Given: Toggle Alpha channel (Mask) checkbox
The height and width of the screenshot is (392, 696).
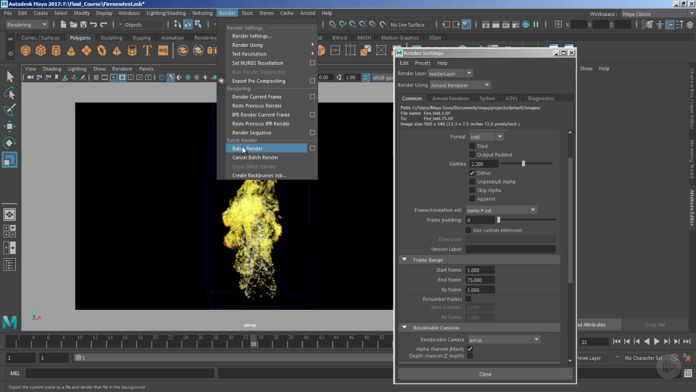Looking at the screenshot, I should [470, 349].
